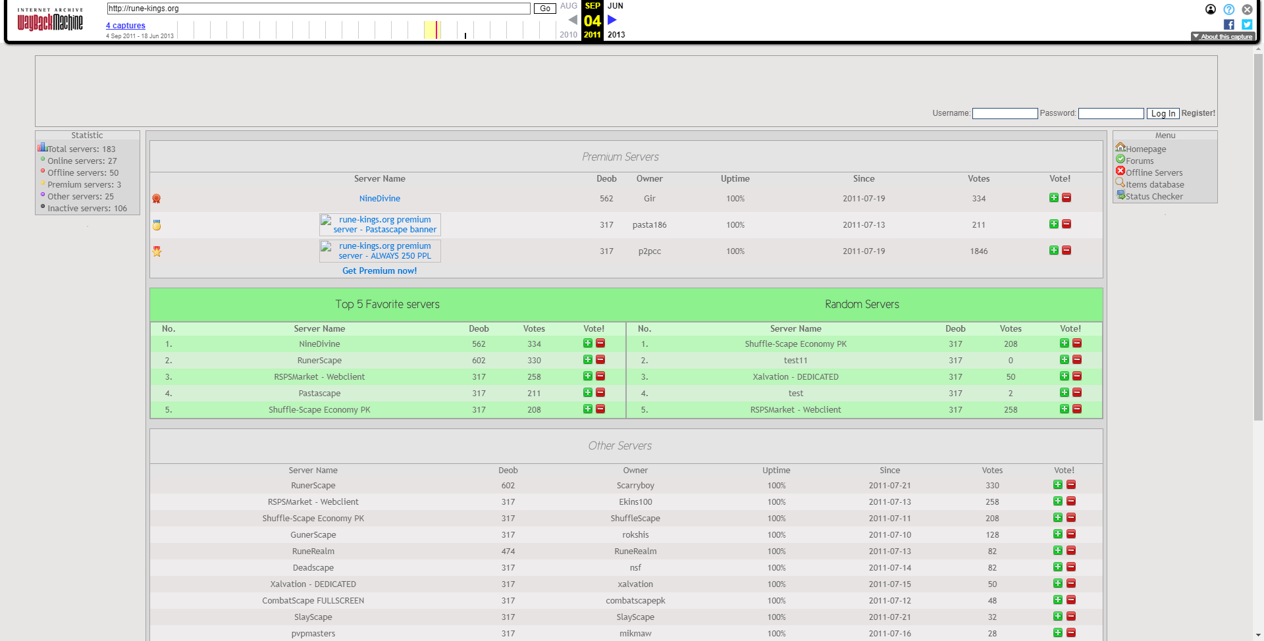1264x641 pixels.
Task: Select the RunerScape row in Other Servers
Action: click(625, 485)
